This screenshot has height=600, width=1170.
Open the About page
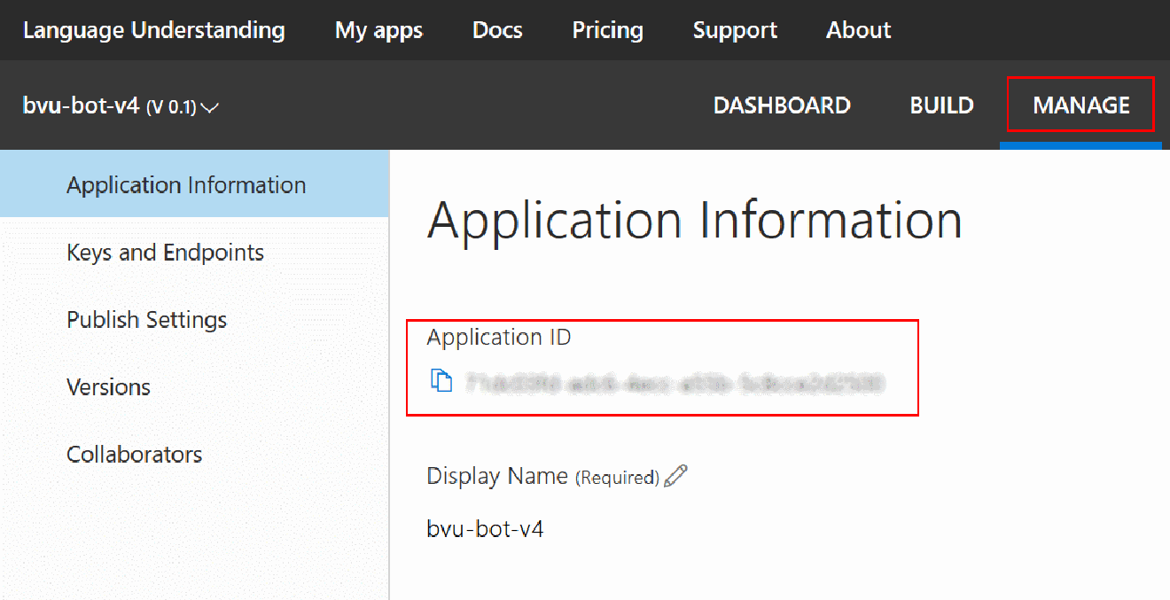tap(857, 29)
